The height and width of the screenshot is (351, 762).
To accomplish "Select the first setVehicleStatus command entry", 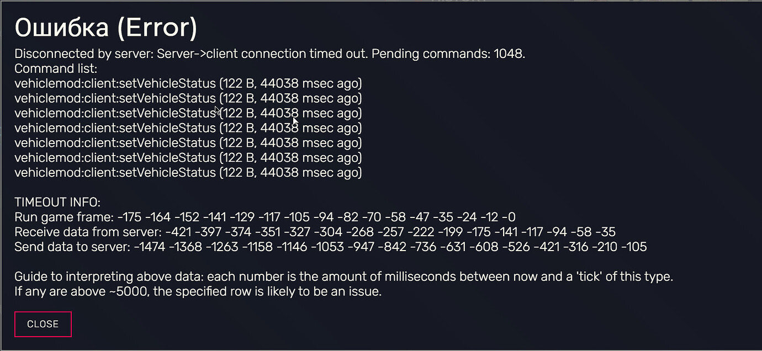I will (x=188, y=83).
